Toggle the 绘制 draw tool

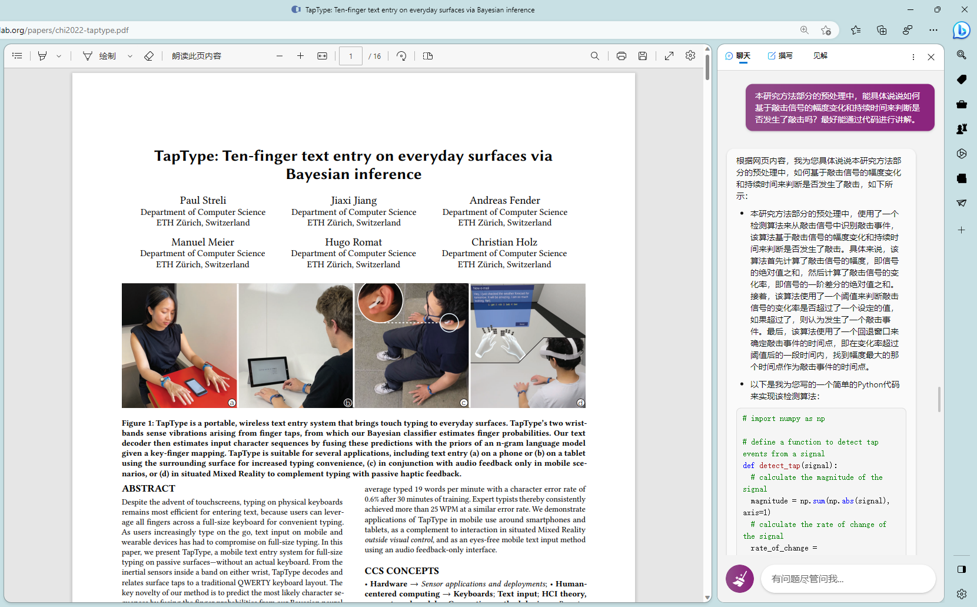[x=100, y=56]
